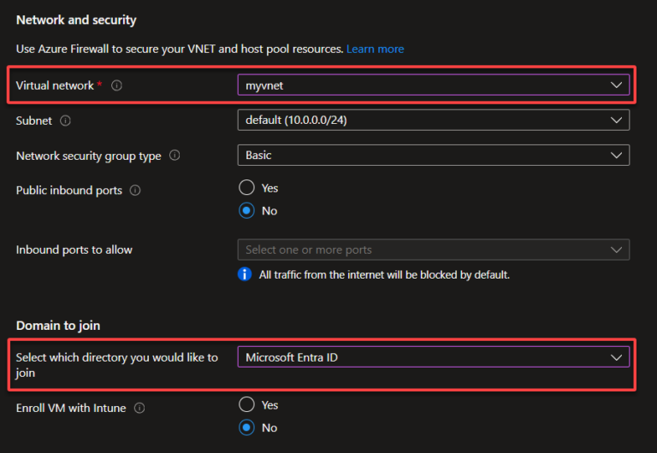Screen dimensions: 657x453
Task: Click the Enroll VM with Intune info icon
Action: coord(139,409)
